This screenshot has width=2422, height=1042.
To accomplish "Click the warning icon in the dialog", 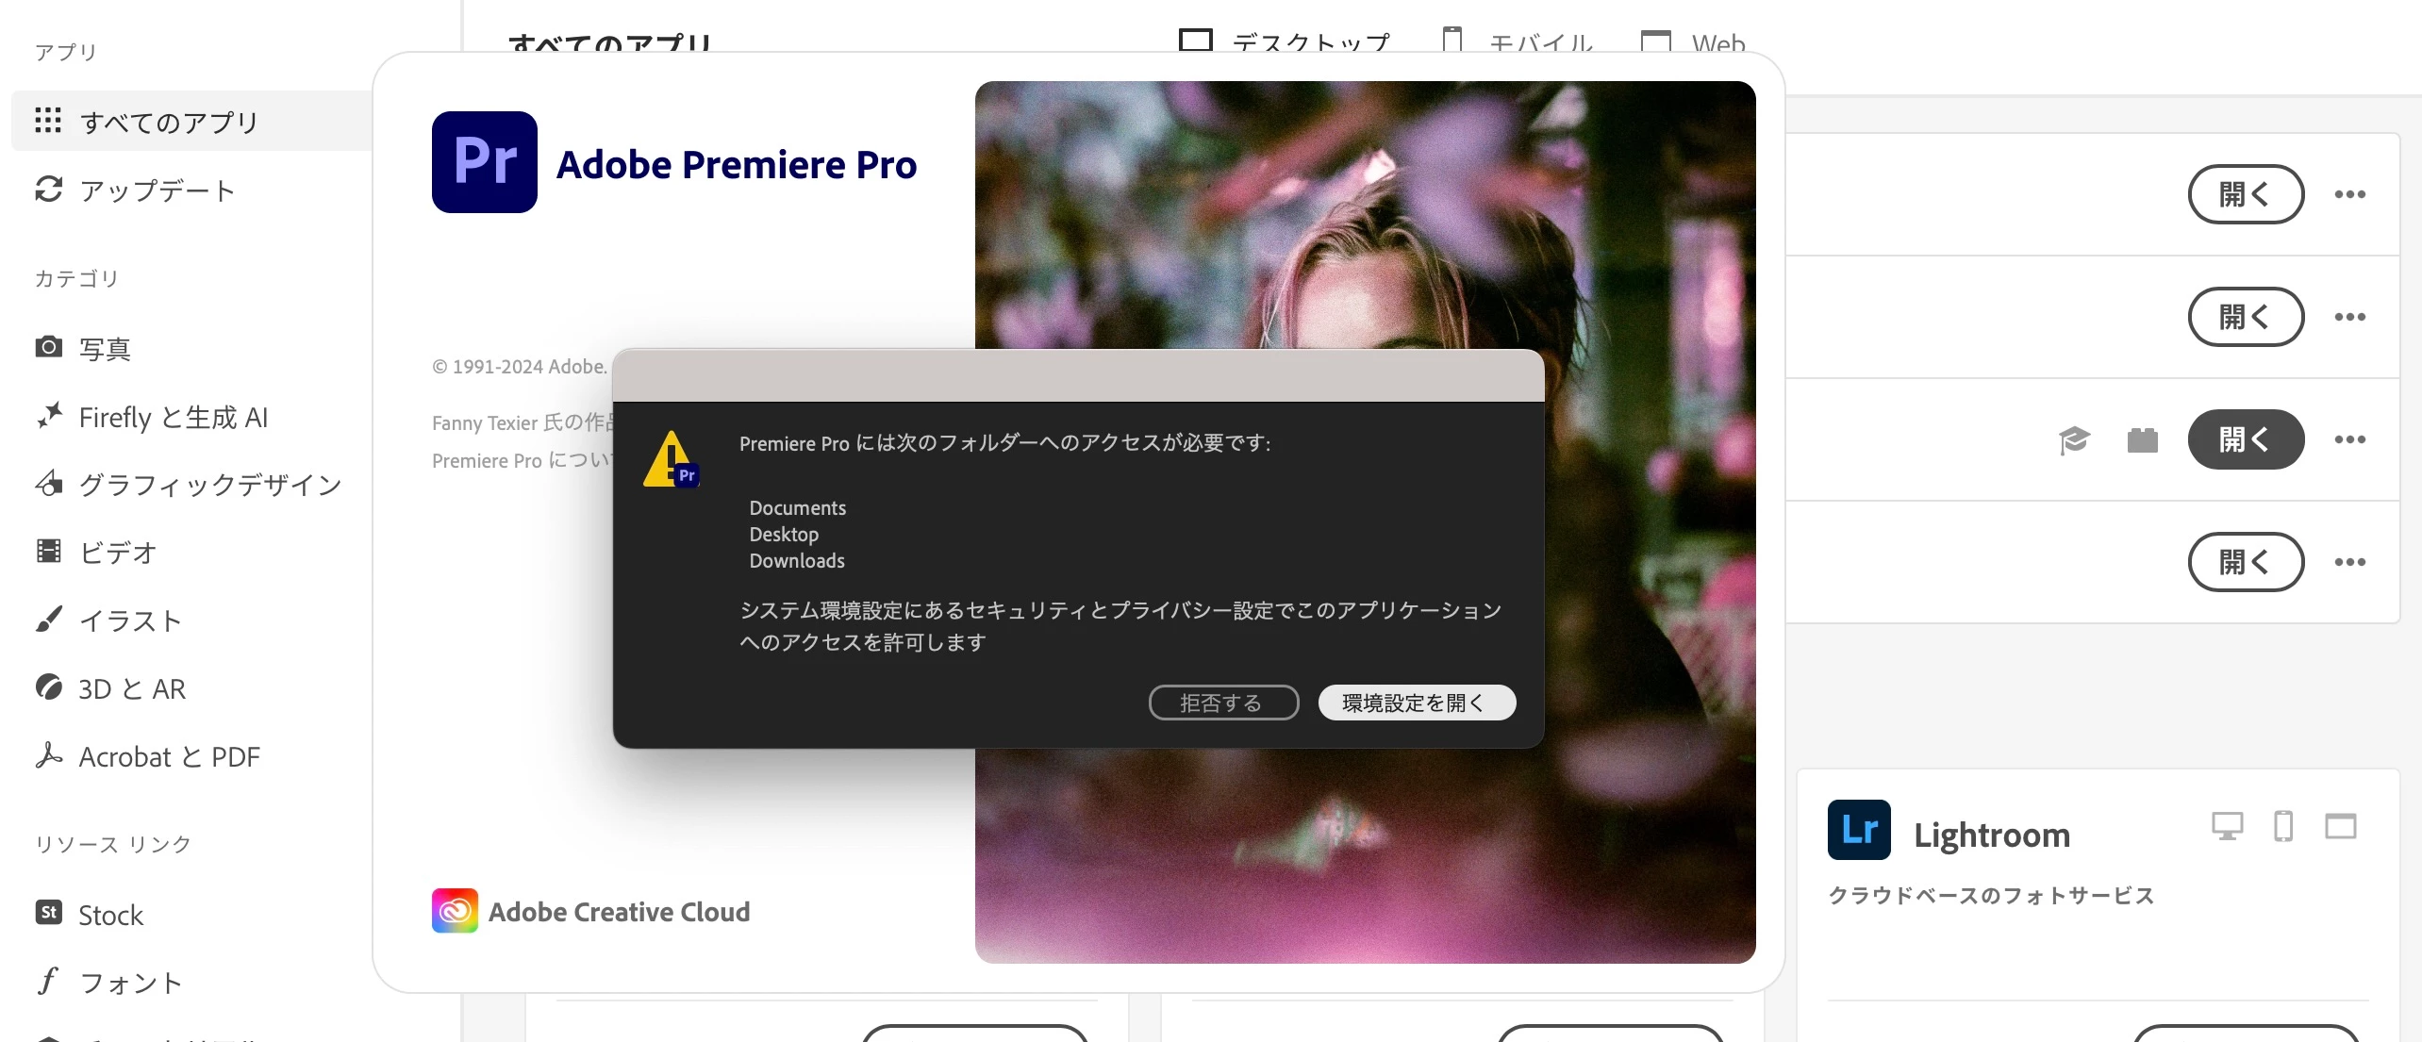I will [x=671, y=460].
